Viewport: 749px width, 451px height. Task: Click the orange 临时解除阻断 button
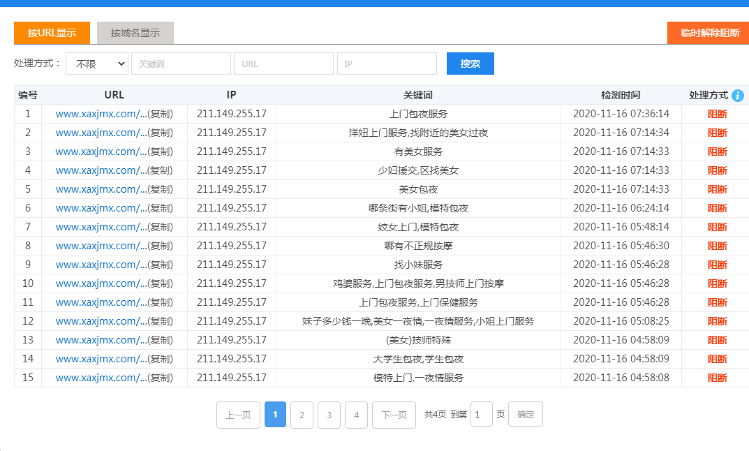pos(708,32)
